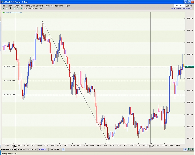Click the date-time stamp in top right
Viewport: 195px width, 155px height.
182,9
